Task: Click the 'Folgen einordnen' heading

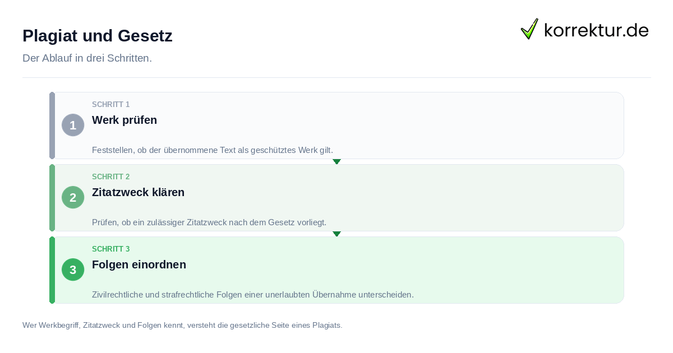Action: point(139,264)
